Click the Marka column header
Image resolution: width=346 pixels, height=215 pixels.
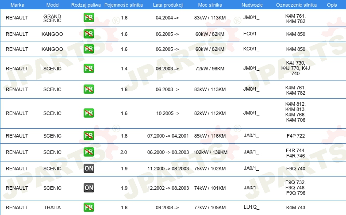17,5
